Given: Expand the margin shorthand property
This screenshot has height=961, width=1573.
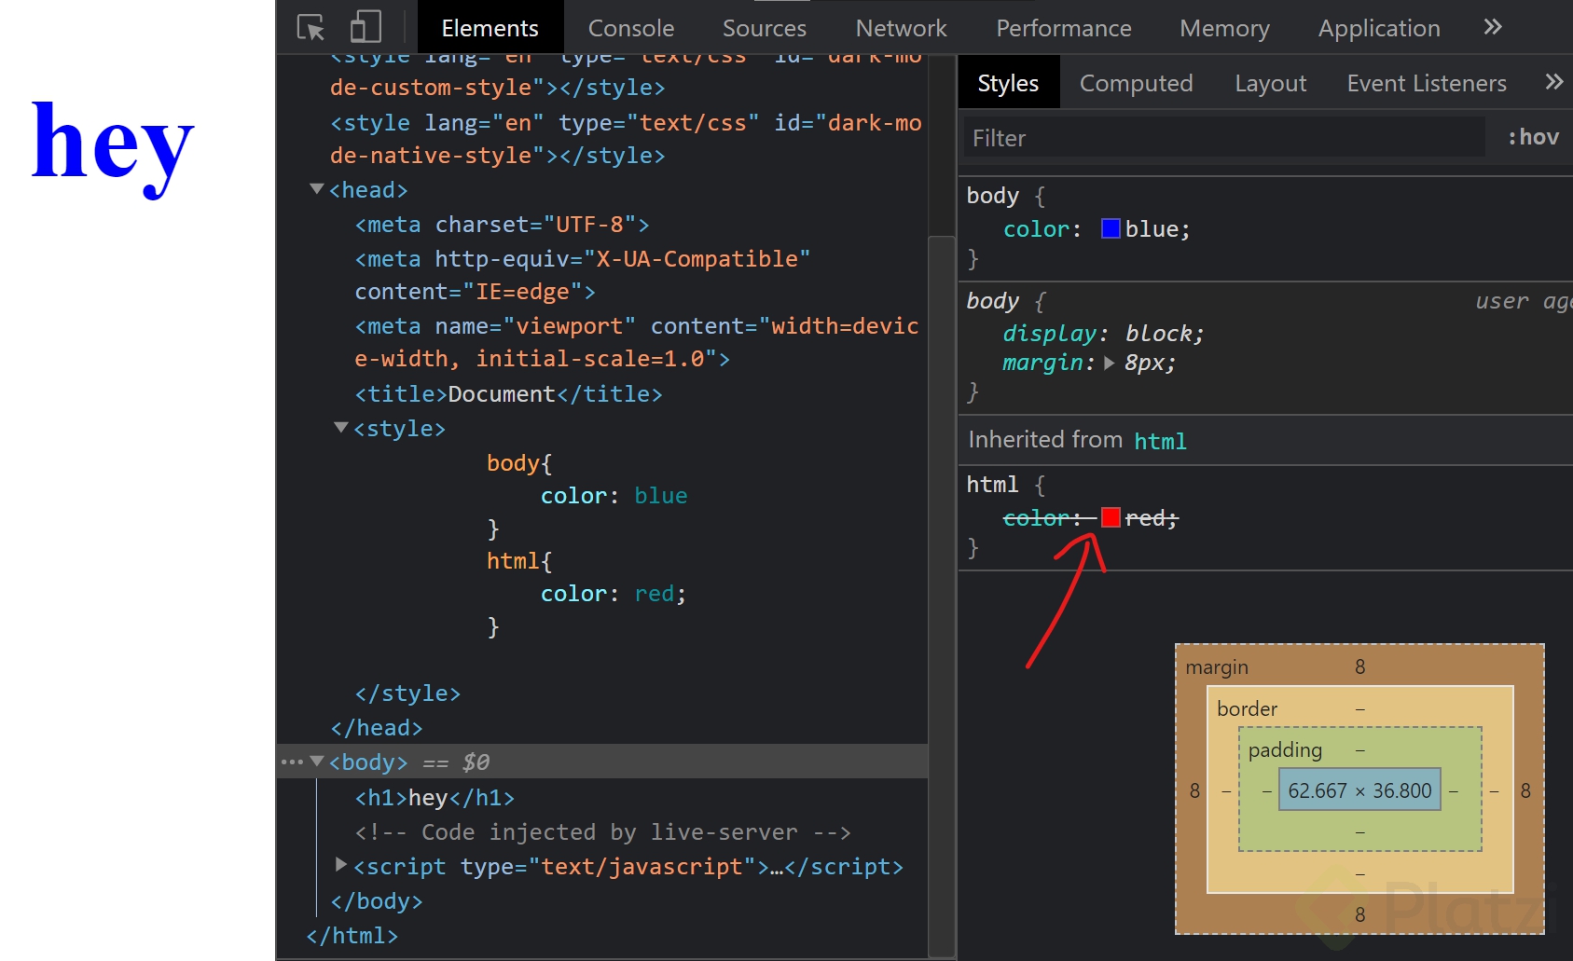Looking at the screenshot, I should click(x=1109, y=363).
